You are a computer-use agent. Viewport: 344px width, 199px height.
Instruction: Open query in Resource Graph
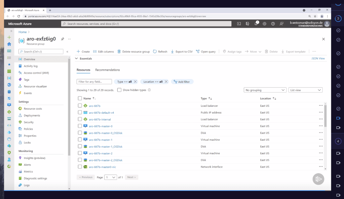click(206, 52)
